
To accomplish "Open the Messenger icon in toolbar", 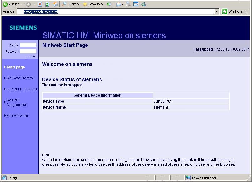I will pyautogui.click(x=143, y=4).
